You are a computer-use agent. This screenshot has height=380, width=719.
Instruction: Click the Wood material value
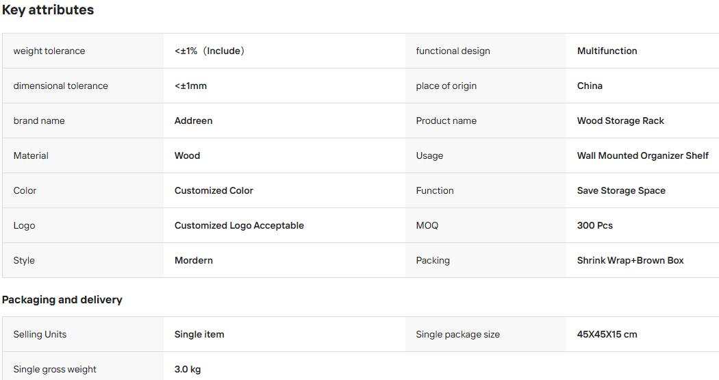click(x=187, y=155)
